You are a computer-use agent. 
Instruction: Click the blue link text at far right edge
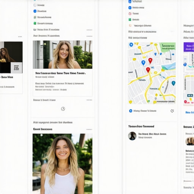[190, 113]
